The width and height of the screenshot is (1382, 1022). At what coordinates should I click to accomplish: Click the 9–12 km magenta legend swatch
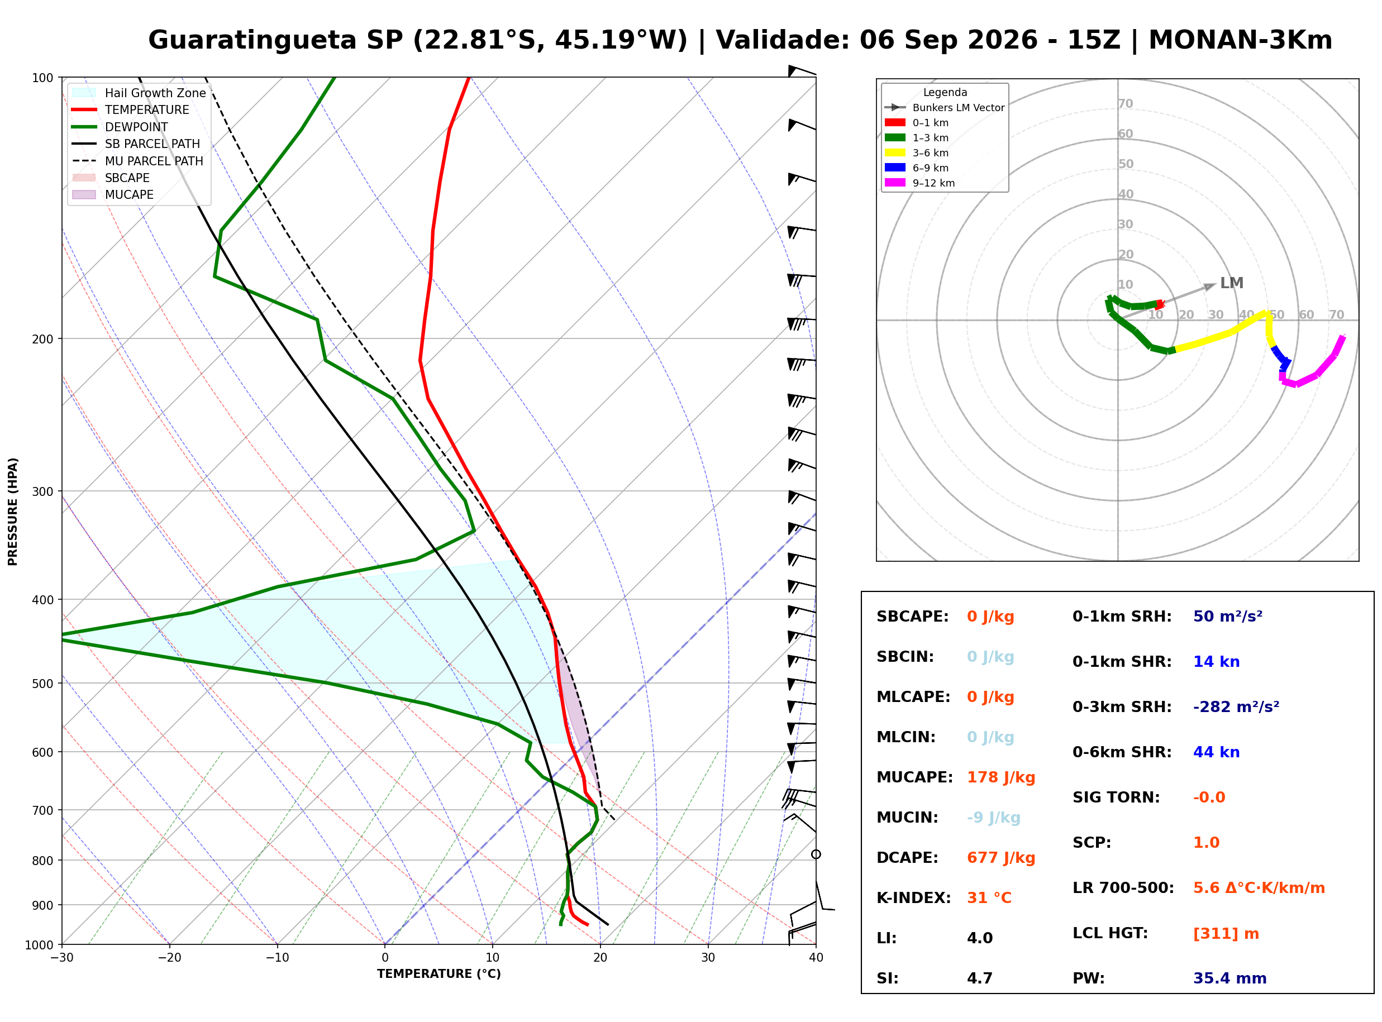895,183
